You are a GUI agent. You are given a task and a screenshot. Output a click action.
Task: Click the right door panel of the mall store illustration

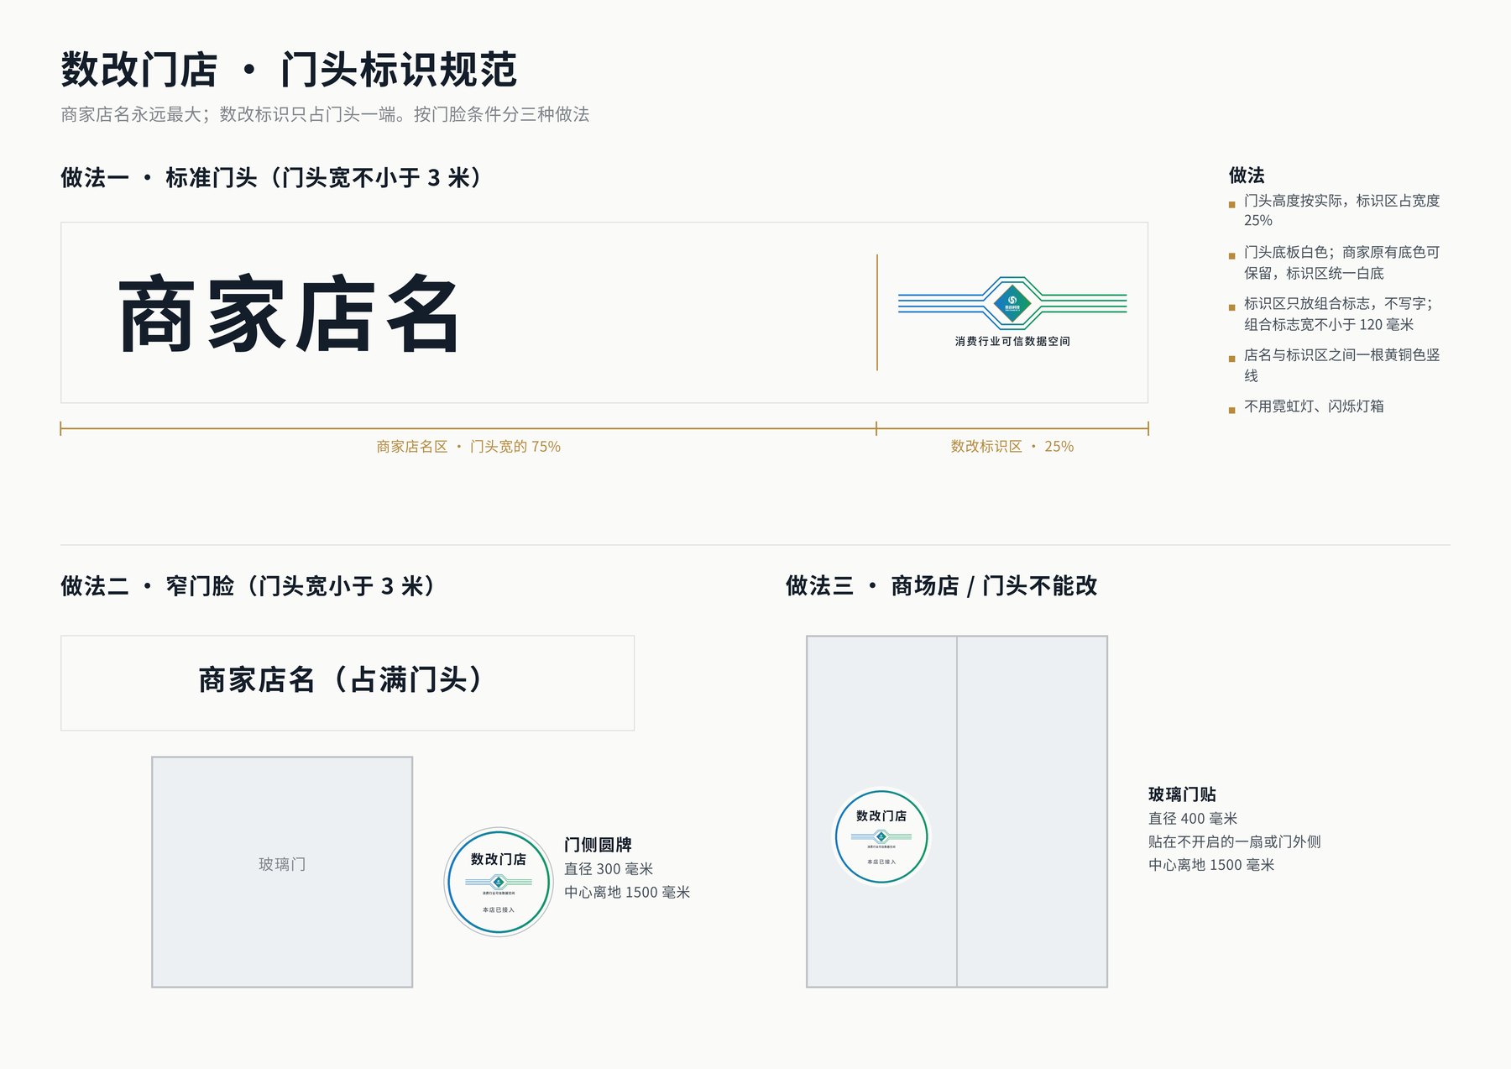tap(1032, 811)
